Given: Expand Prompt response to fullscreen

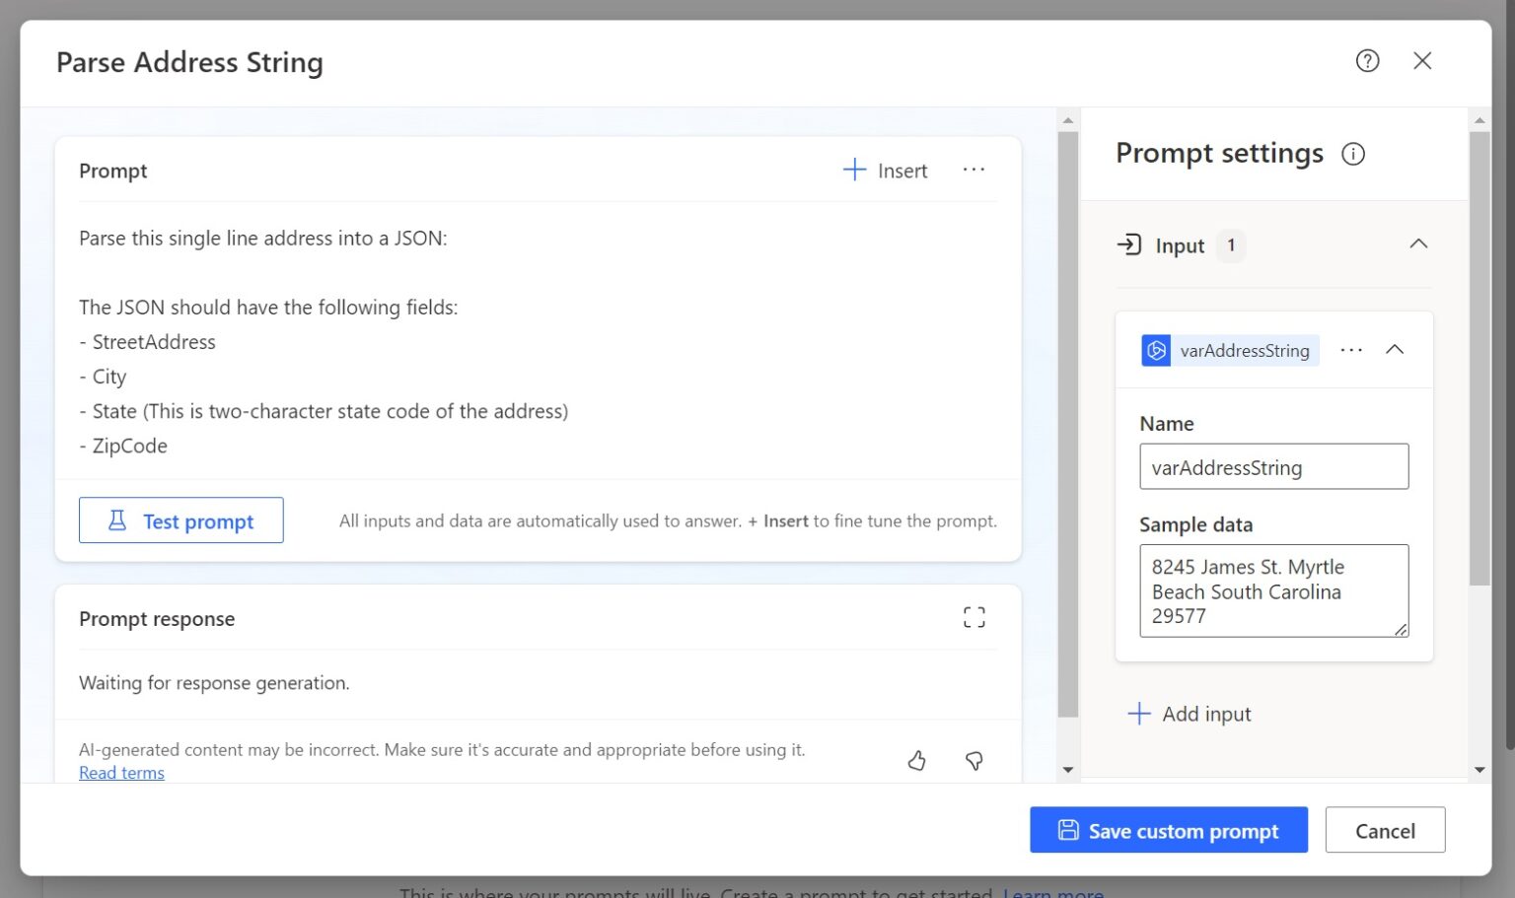Looking at the screenshot, I should tap(974, 617).
